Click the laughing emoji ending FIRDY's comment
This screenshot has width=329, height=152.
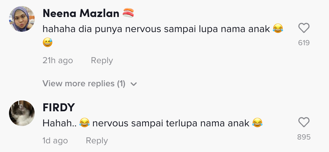257,123
